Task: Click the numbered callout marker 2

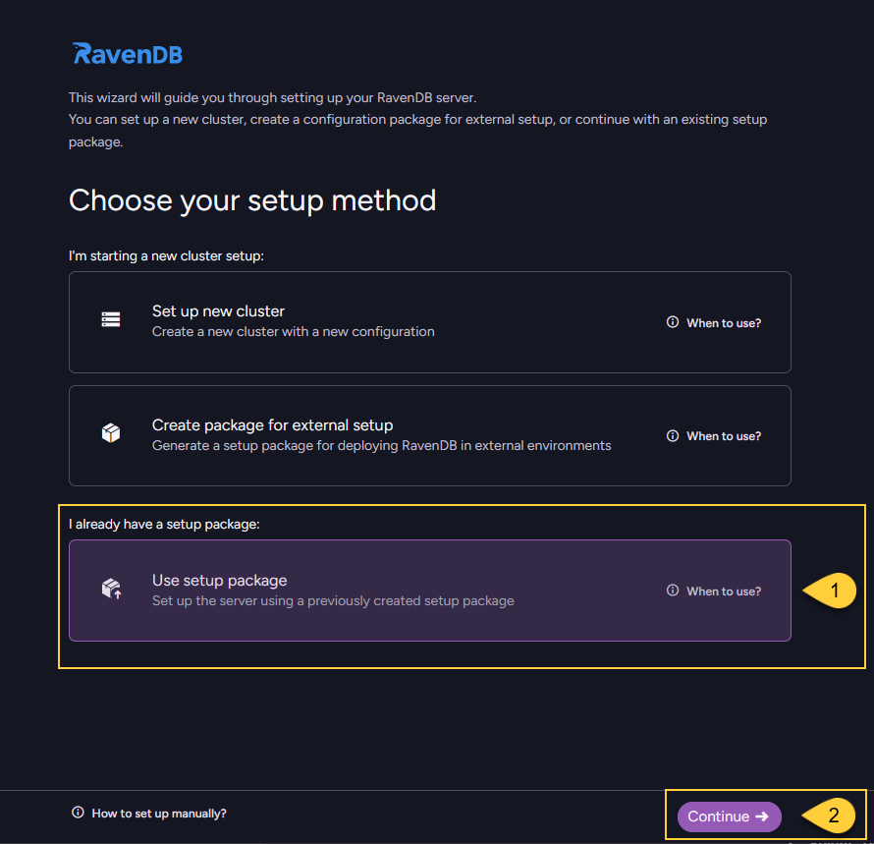Action: click(834, 816)
